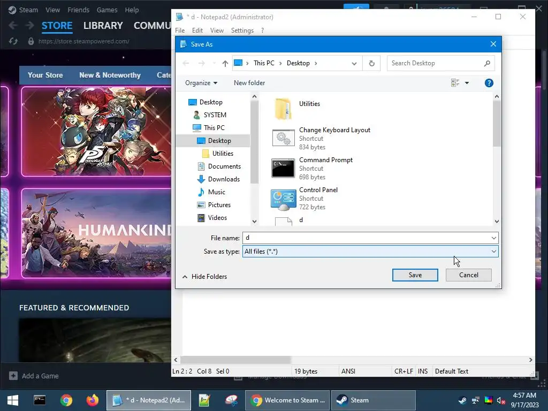This screenshot has width=548, height=411.
Task: Click the File name input field
Action: pyautogui.click(x=366, y=238)
